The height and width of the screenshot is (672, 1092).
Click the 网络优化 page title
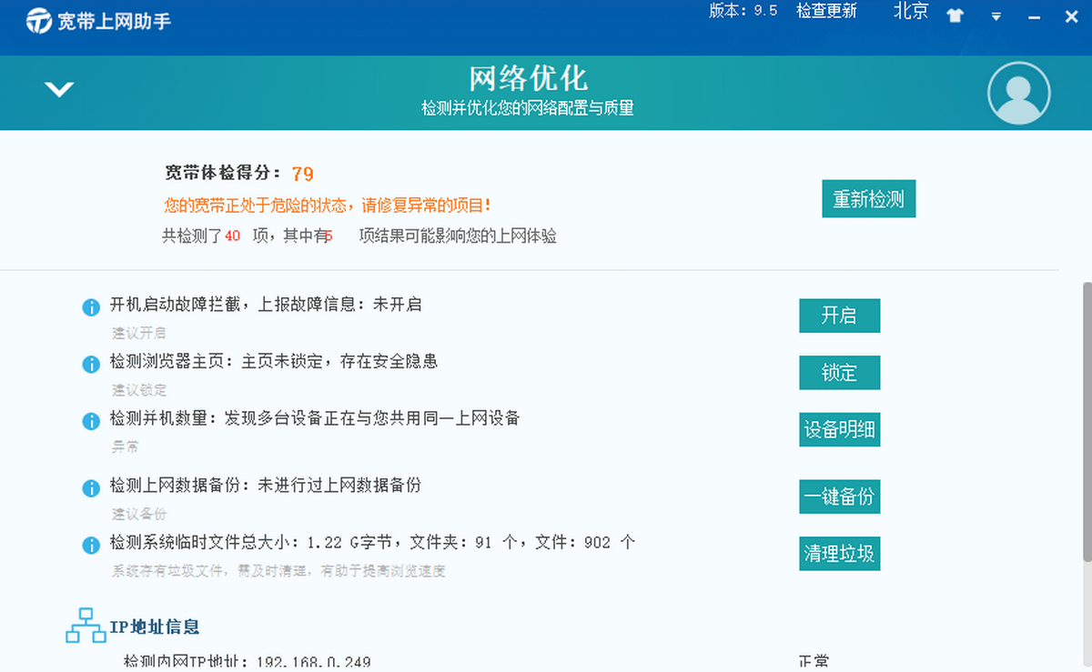(528, 79)
